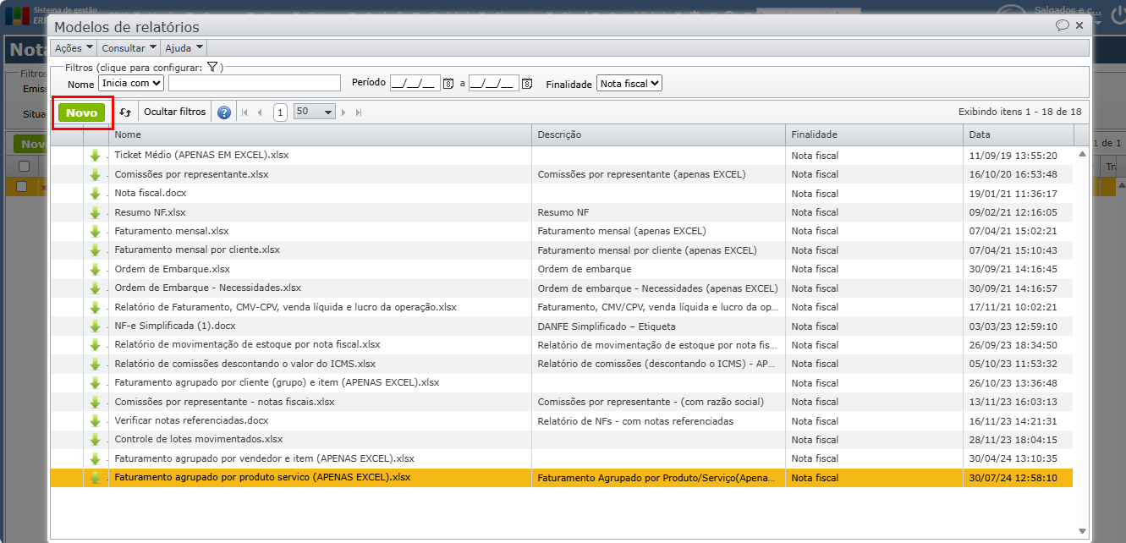Download the Ticket Médio report template
The height and width of the screenshot is (543, 1126).
(x=95, y=156)
